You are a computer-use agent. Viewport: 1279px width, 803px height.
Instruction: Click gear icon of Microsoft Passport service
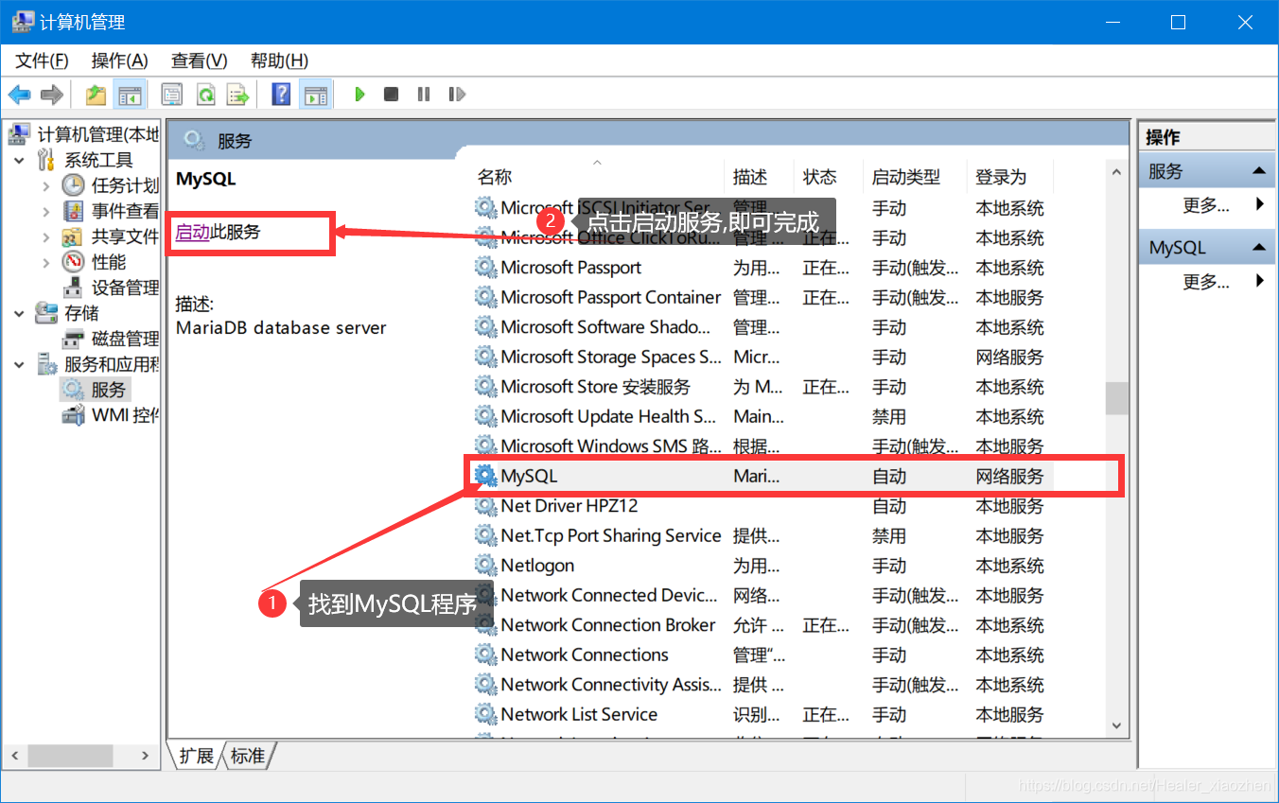pyautogui.click(x=486, y=268)
